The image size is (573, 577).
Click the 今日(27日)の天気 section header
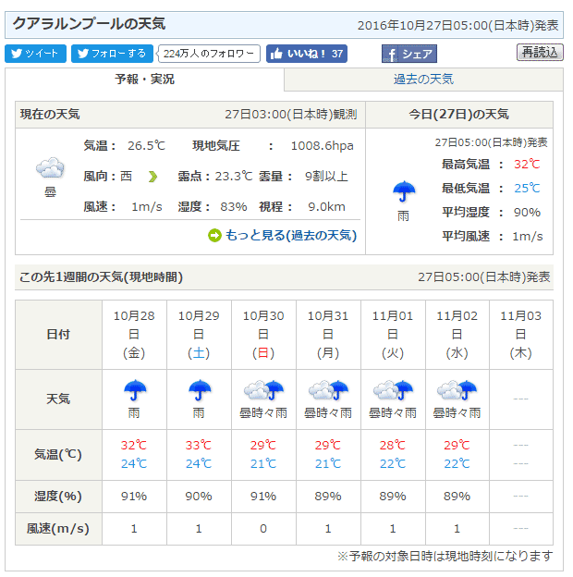click(459, 115)
